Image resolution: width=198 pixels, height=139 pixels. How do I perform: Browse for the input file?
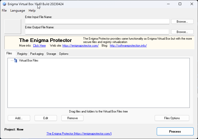pyautogui.click(x=182, y=22)
